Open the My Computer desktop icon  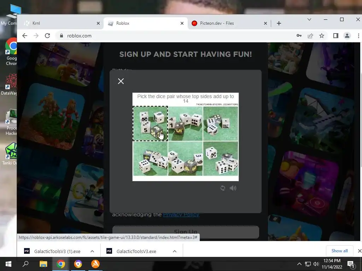10,14
